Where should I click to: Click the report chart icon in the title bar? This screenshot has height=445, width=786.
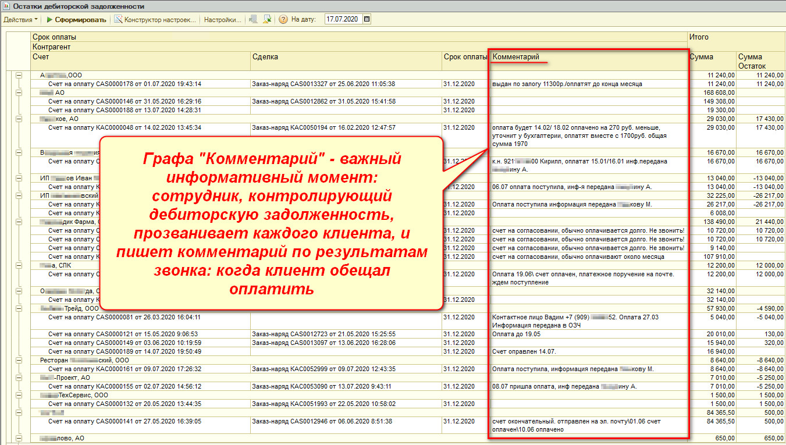6,6
